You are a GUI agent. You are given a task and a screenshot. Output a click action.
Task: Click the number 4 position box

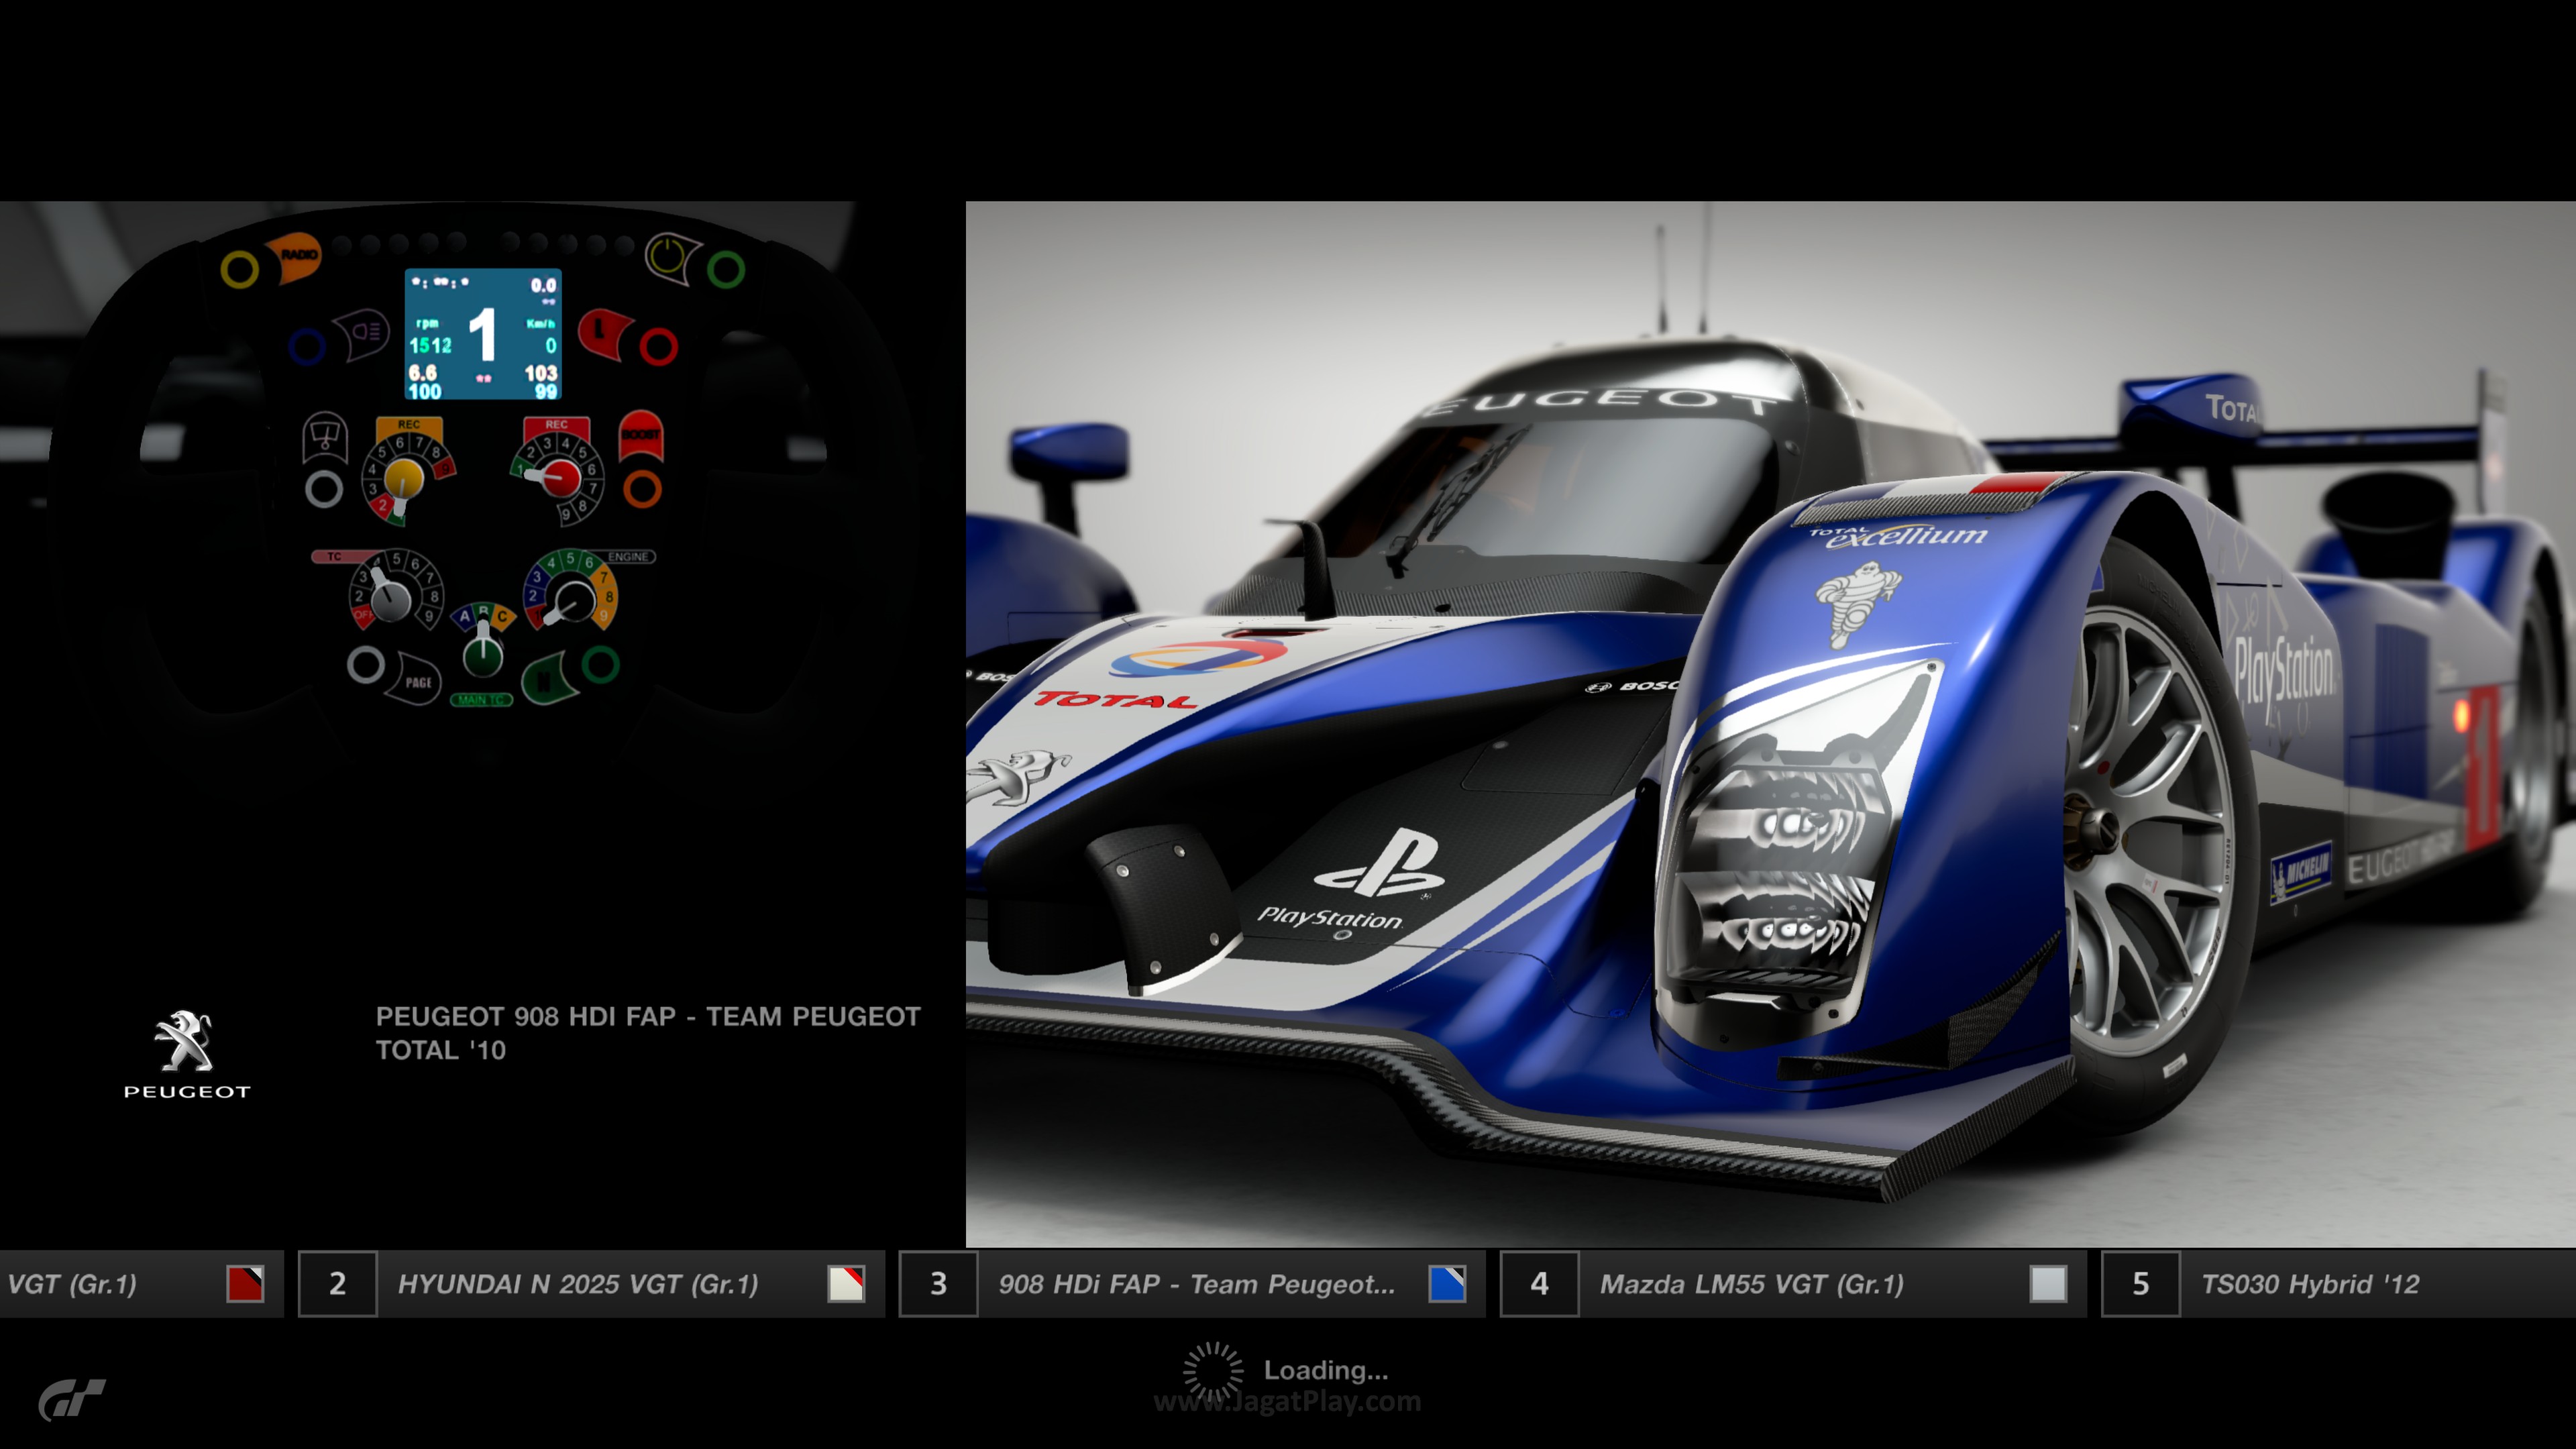point(1540,1284)
